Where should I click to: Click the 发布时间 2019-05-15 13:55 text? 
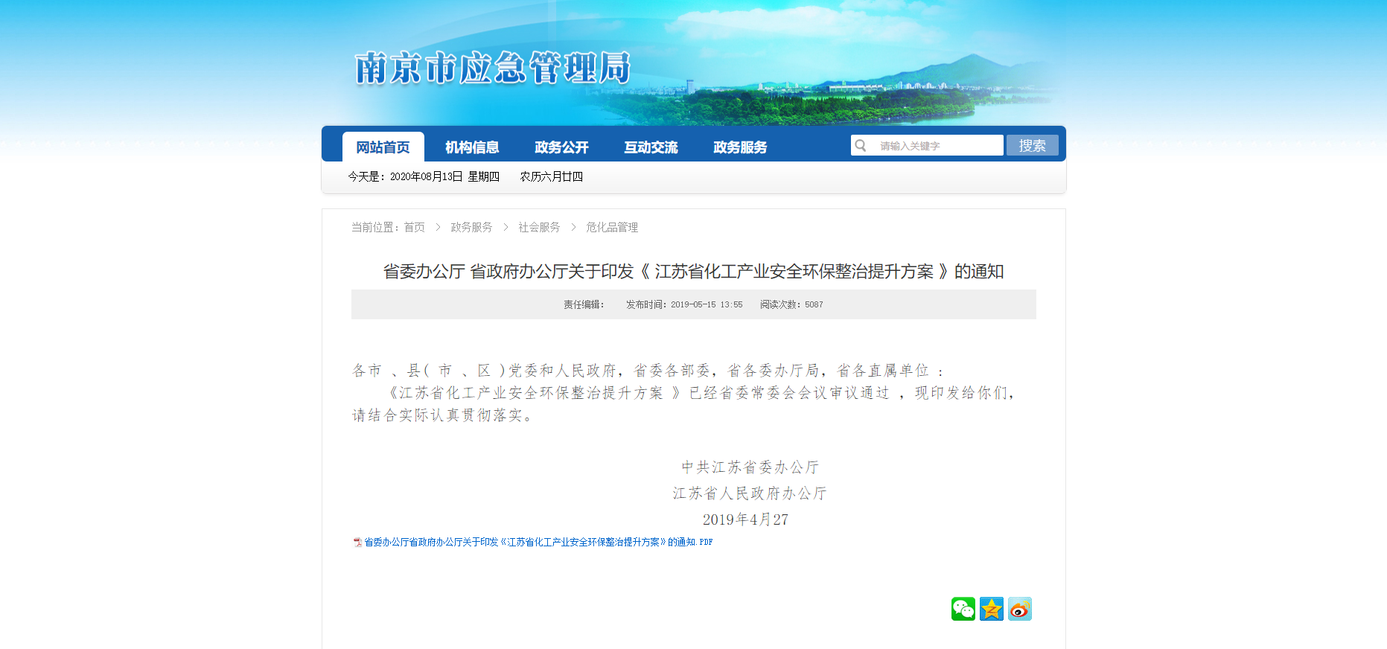coord(684,304)
